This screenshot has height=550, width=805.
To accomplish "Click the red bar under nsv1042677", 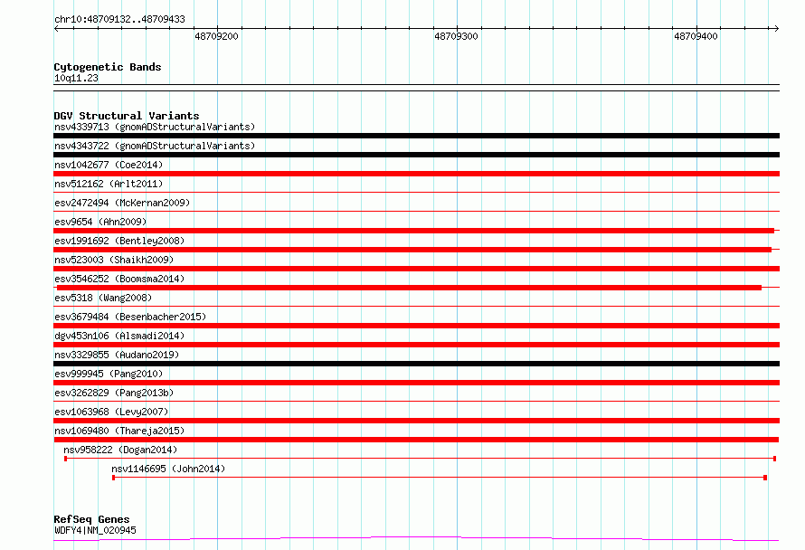I will 416,174.
